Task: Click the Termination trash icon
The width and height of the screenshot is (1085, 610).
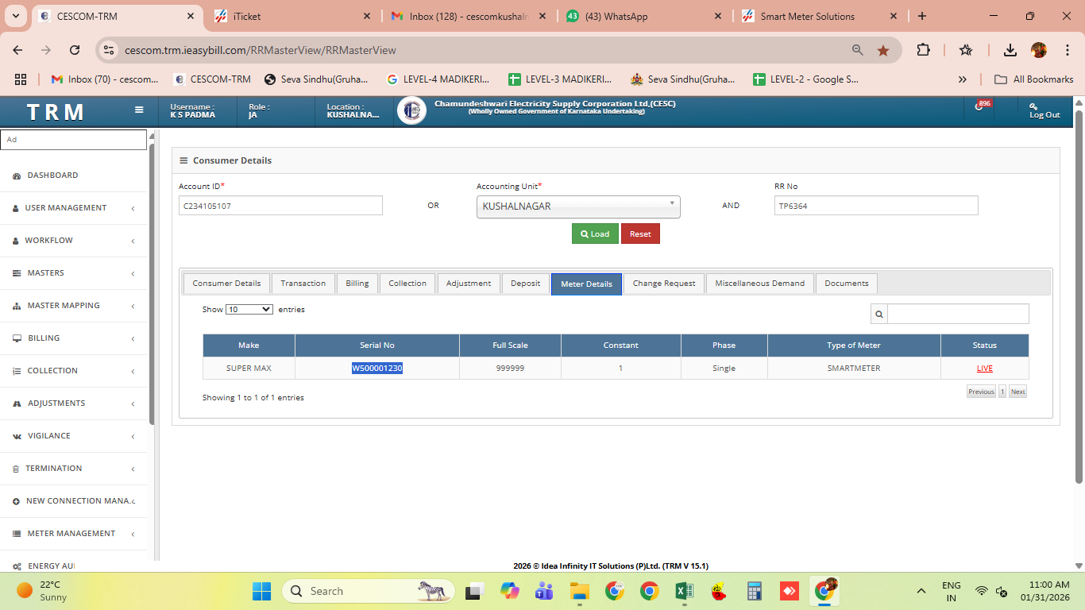Action: (16, 469)
